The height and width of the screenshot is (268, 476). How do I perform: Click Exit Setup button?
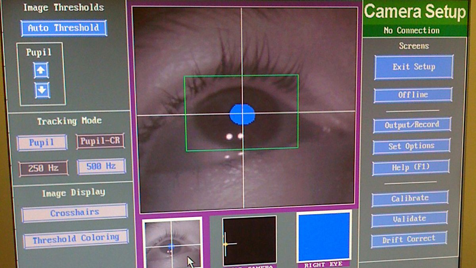pyautogui.click(x=414, y=67)
